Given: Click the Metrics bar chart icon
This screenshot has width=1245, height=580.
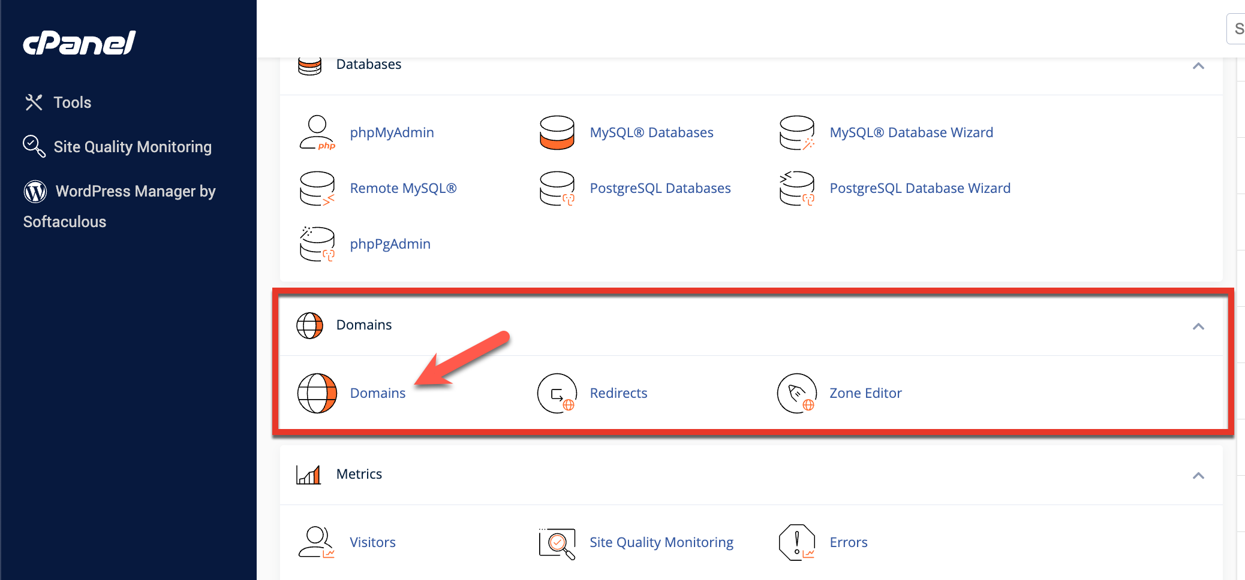Looking at the screenshot, I should tap(309, 475).
